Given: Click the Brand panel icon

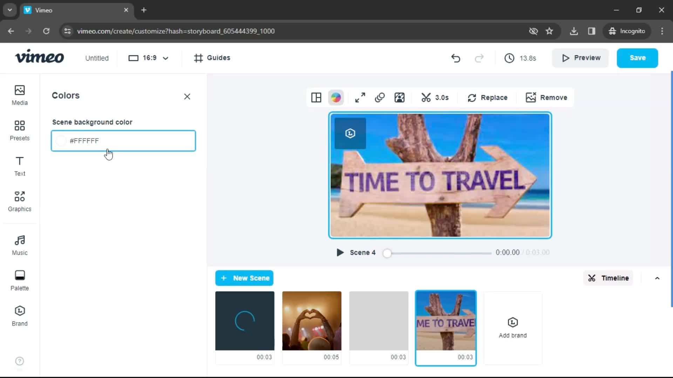Looking at the screenshot, I should 19,316.
